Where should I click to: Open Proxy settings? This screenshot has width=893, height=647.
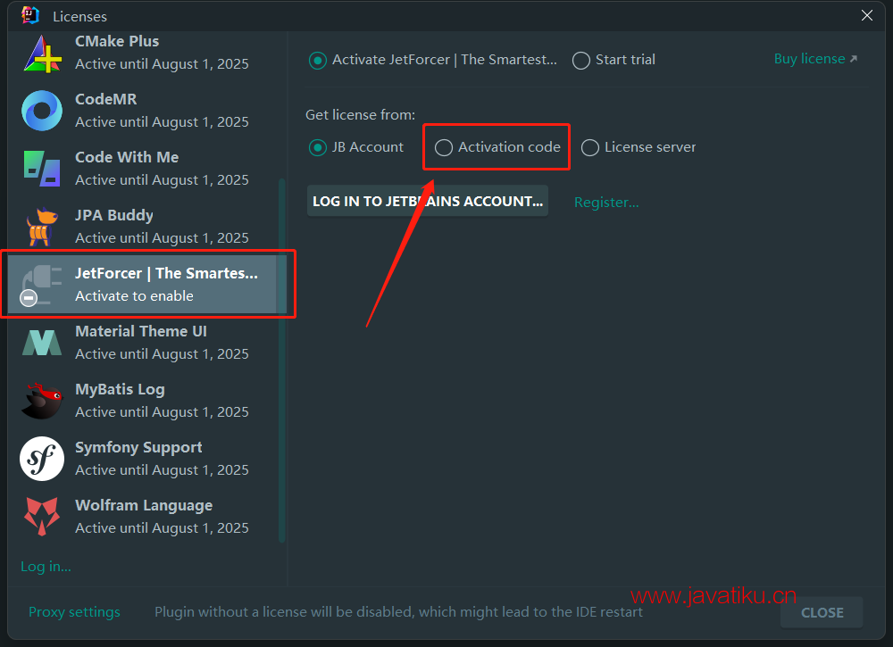pyautogui.click(x=75, y=611)
